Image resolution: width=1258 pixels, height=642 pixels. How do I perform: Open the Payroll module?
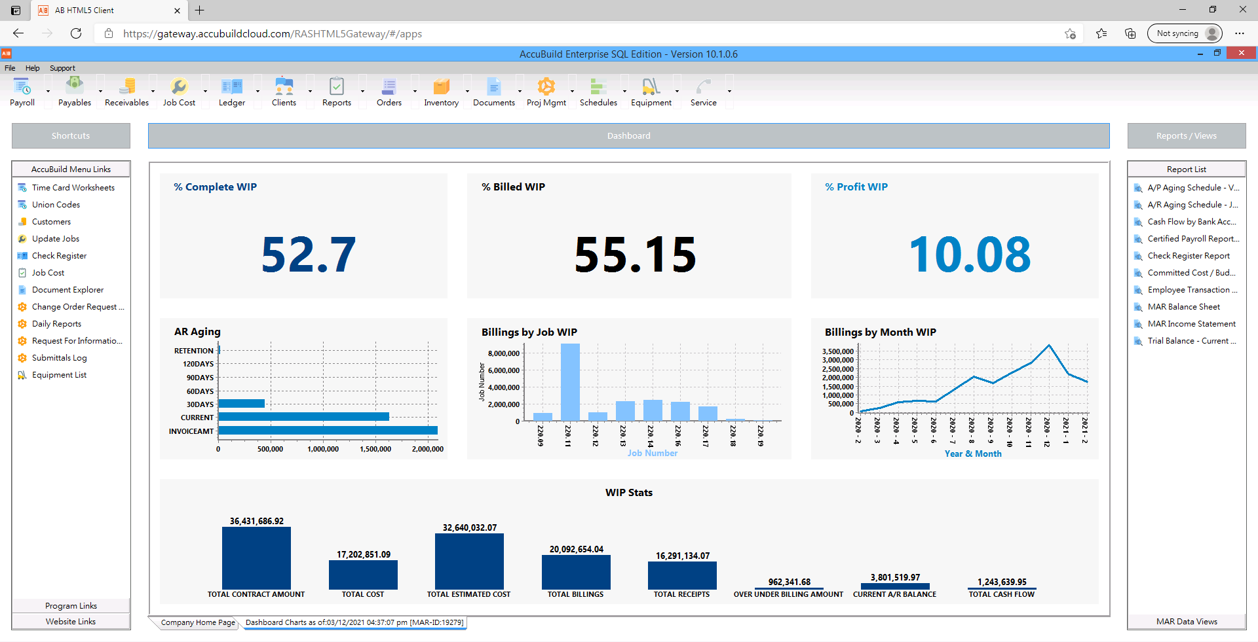pyautogui.click(x=22, y=90)
